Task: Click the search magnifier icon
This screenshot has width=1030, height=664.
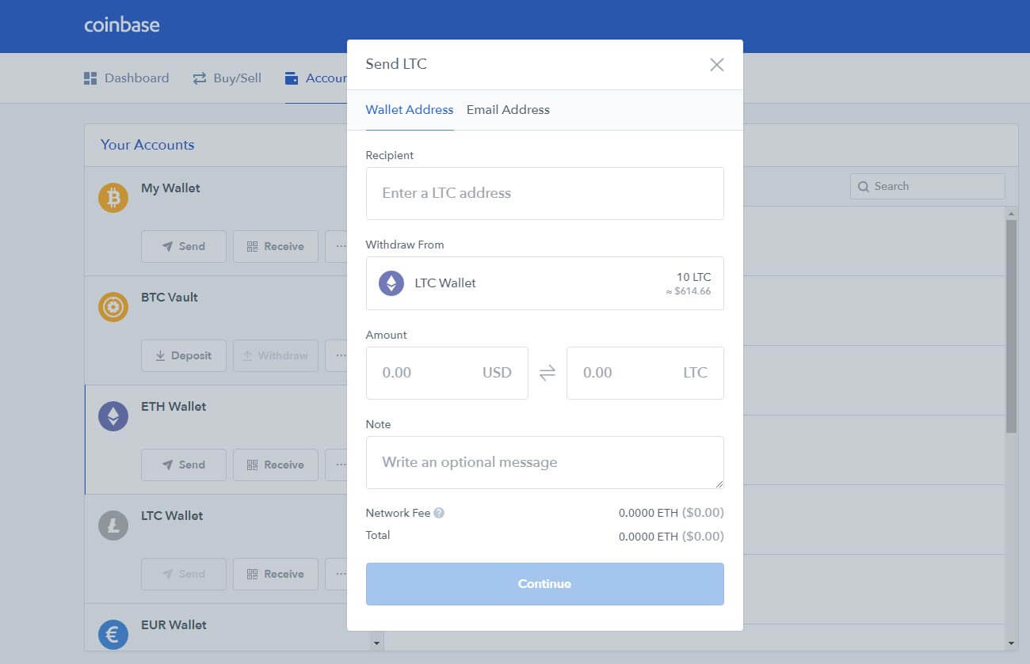Action: 864,187
